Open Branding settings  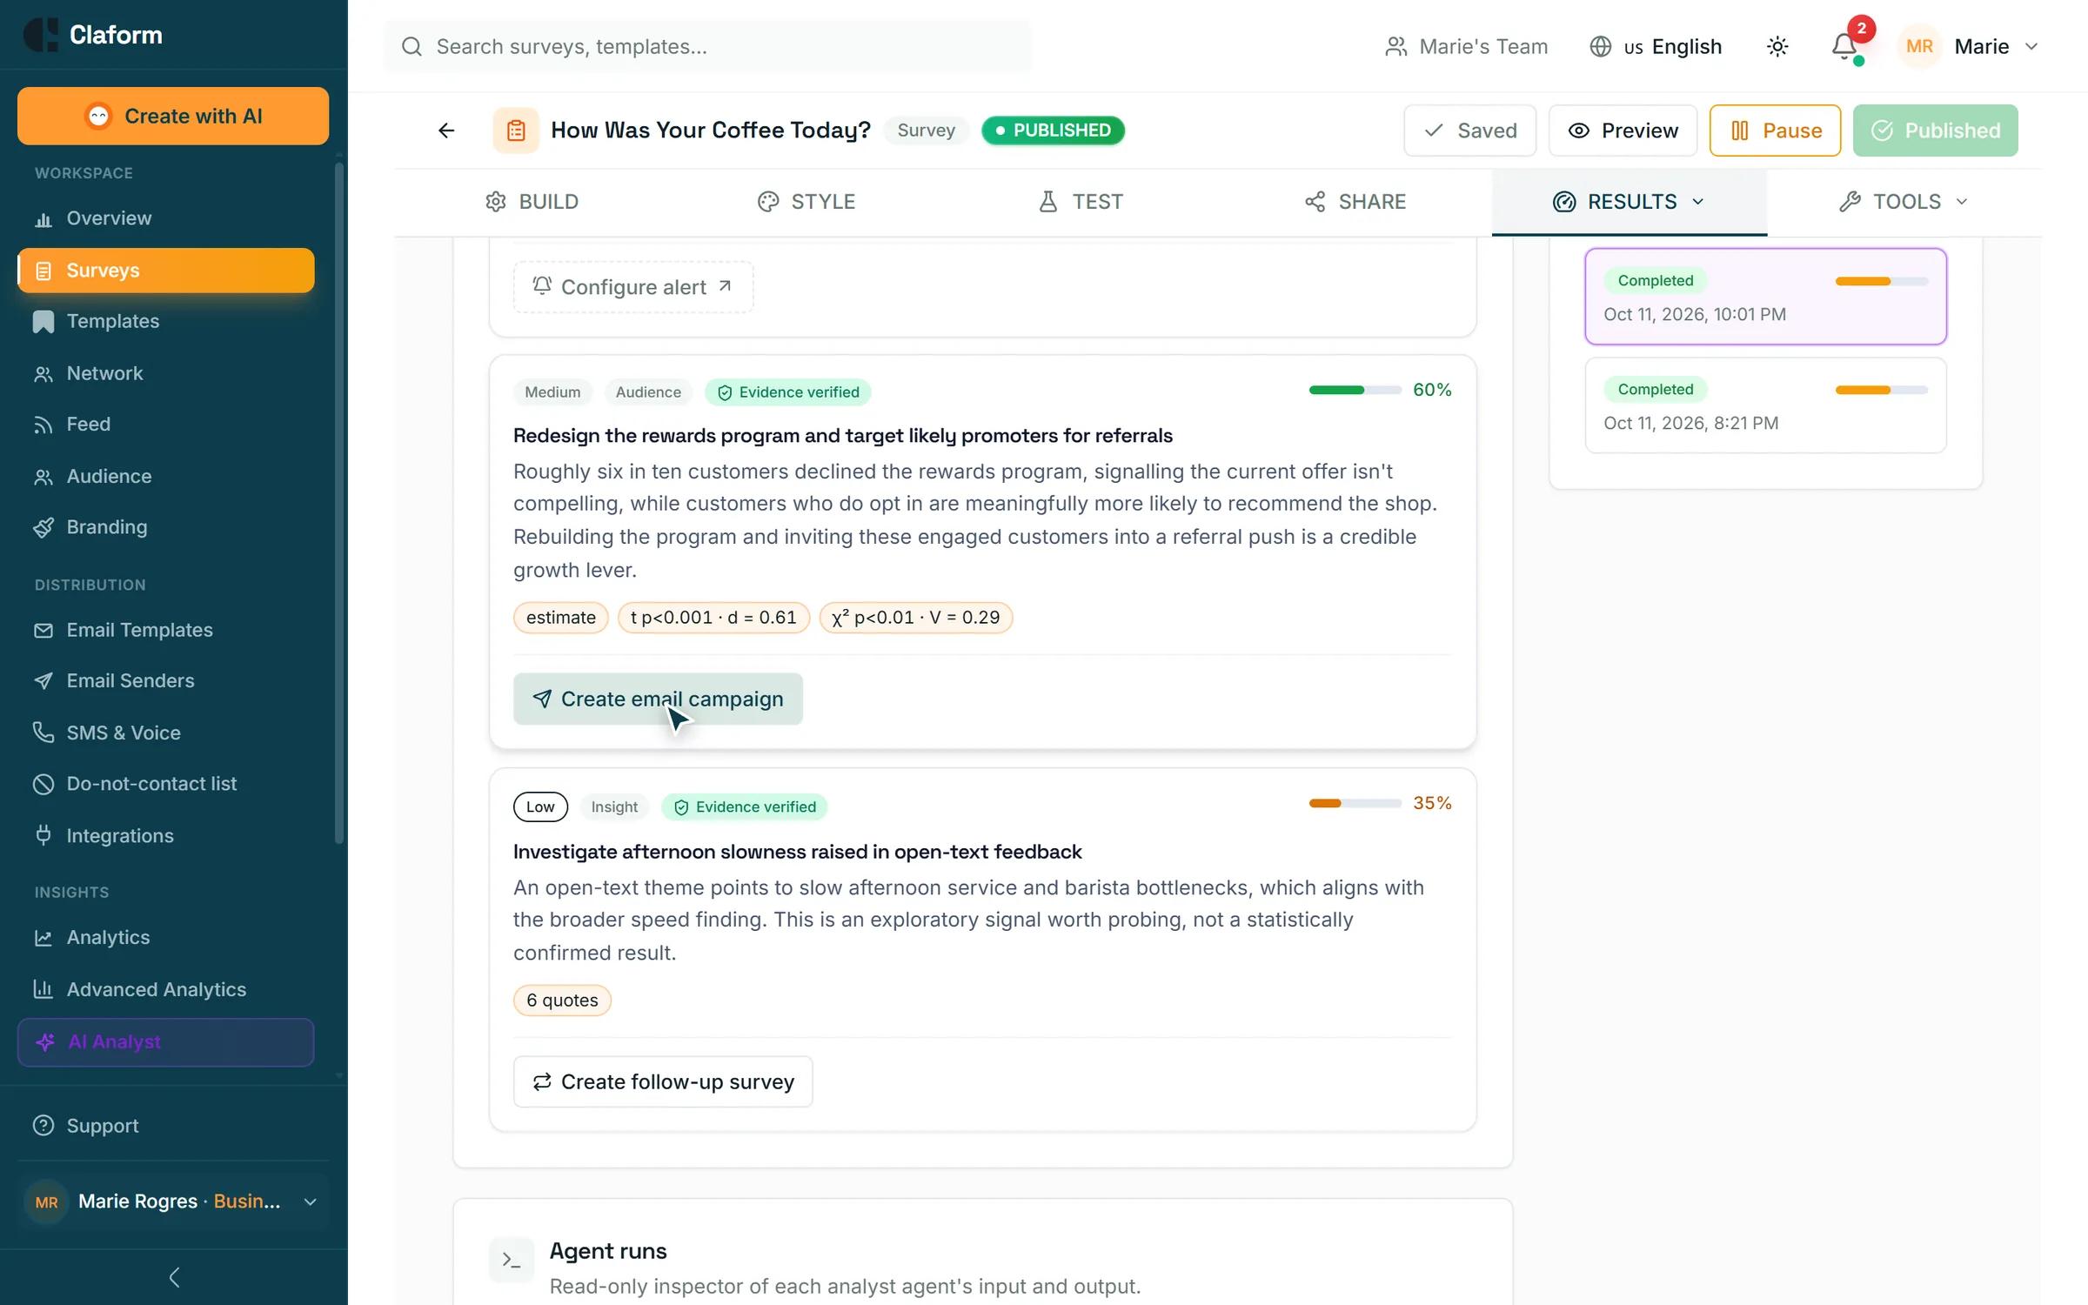coord(165,527)
